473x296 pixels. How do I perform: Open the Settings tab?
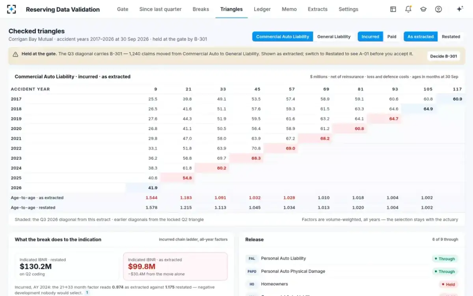(348, 9)
